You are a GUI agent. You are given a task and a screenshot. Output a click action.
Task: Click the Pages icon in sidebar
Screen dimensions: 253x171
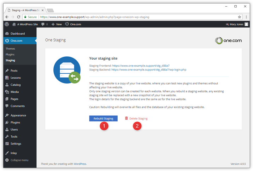point(7,99)
